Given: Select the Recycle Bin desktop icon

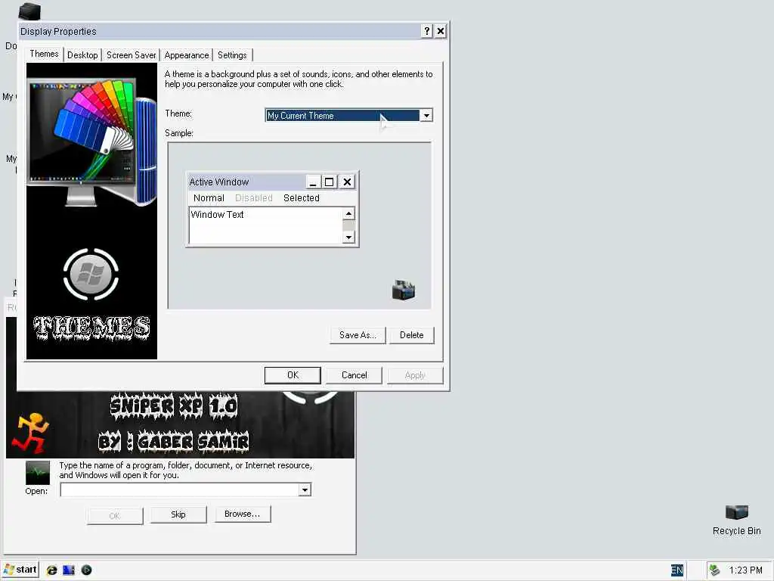Looking at the screenshot, I should click(736, 520).
